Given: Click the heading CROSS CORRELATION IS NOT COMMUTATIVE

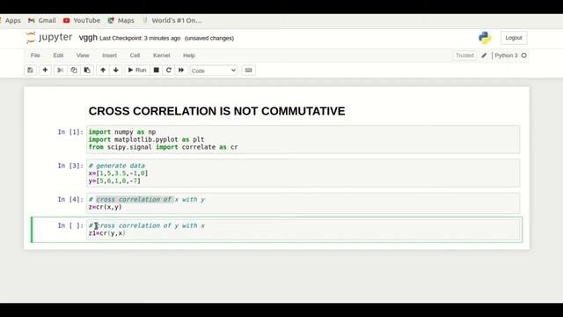Looking at the screenshot, I should [x=216, y=111].
